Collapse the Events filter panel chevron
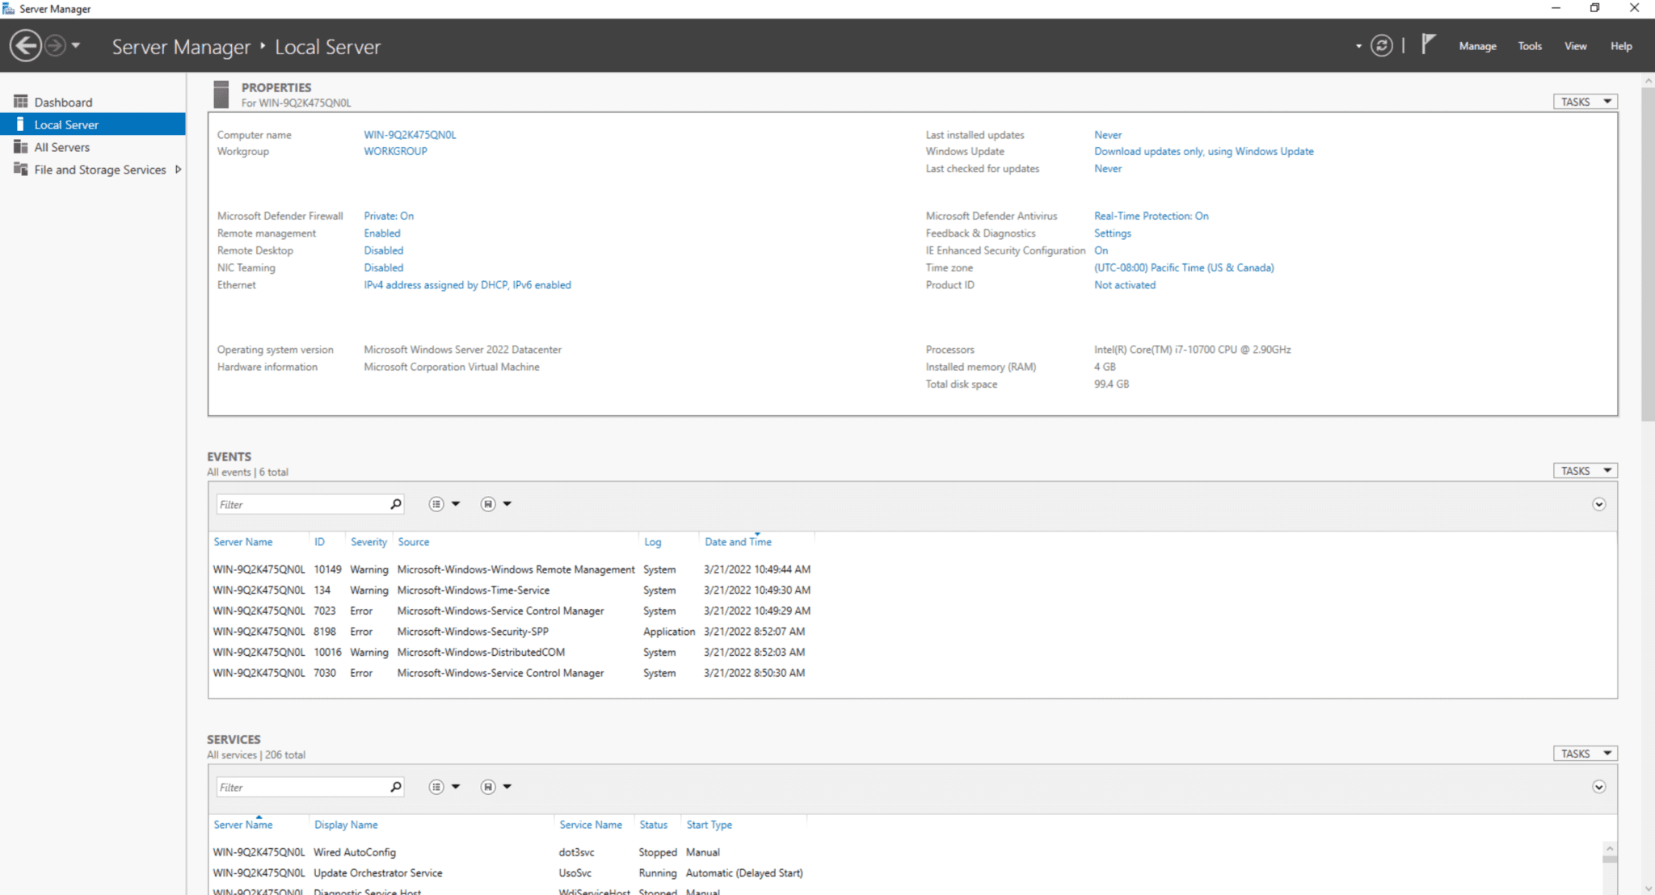This screenshot has height=895, width=1655. pos(1598,504)
